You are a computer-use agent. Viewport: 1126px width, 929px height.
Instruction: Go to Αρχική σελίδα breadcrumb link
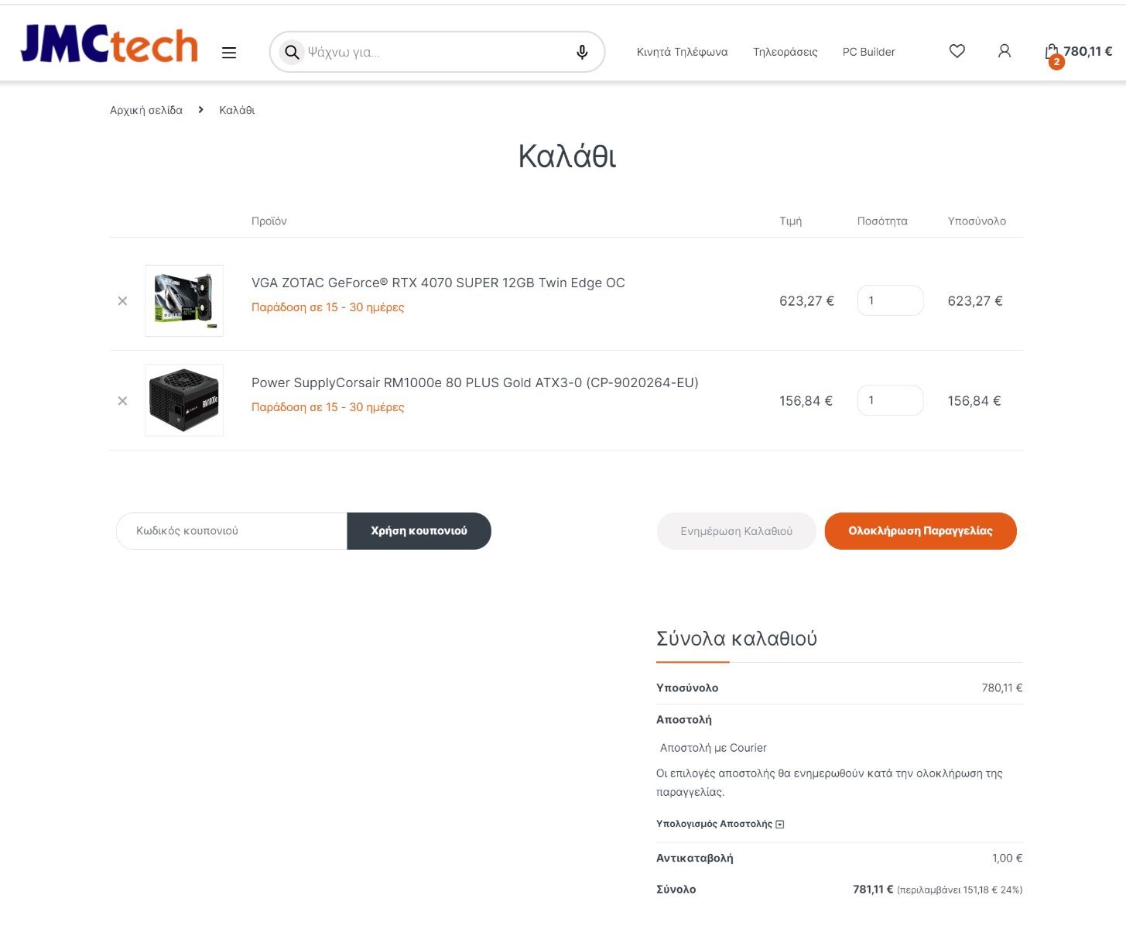point(146,110)
